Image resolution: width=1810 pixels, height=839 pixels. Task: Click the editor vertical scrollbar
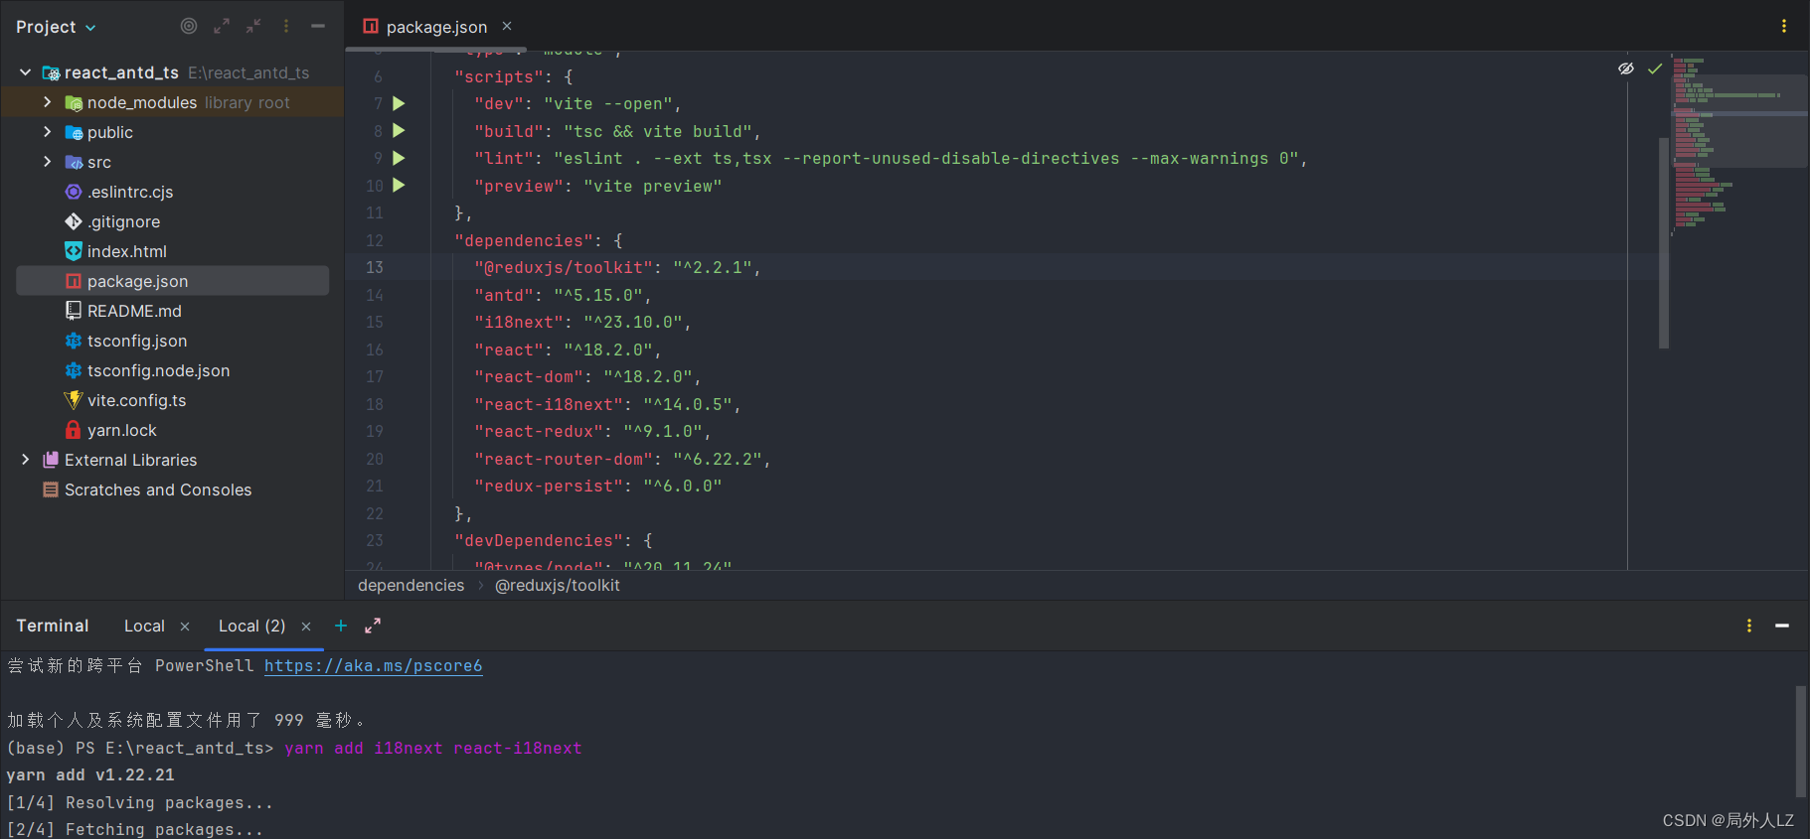[x=1664, y=243]
